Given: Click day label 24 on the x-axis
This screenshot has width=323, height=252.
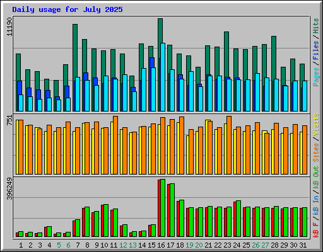Looking at the screenshot, I should coord(237,245).
